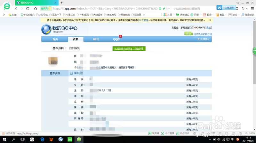The image size is (256, 143).
Task: Open the 360导航 bookmark
Action: tap(42, 15)
